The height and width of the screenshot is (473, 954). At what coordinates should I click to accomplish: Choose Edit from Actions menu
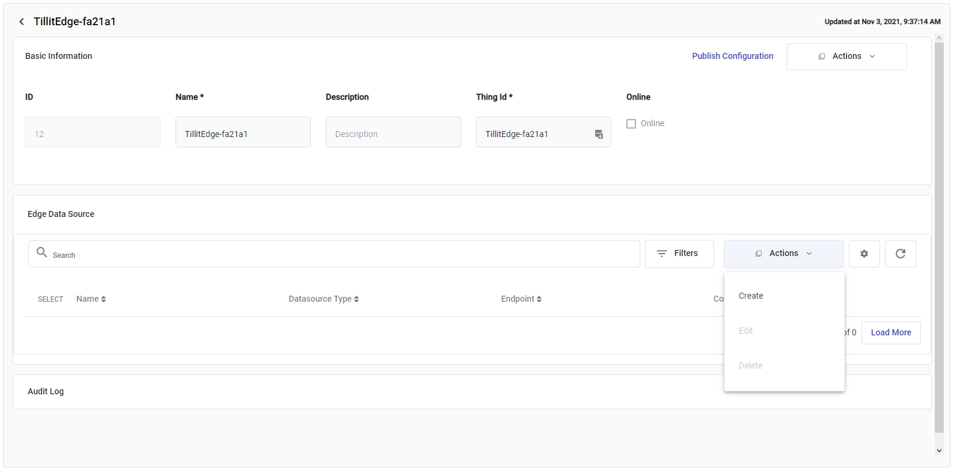(x=746, y=331)
